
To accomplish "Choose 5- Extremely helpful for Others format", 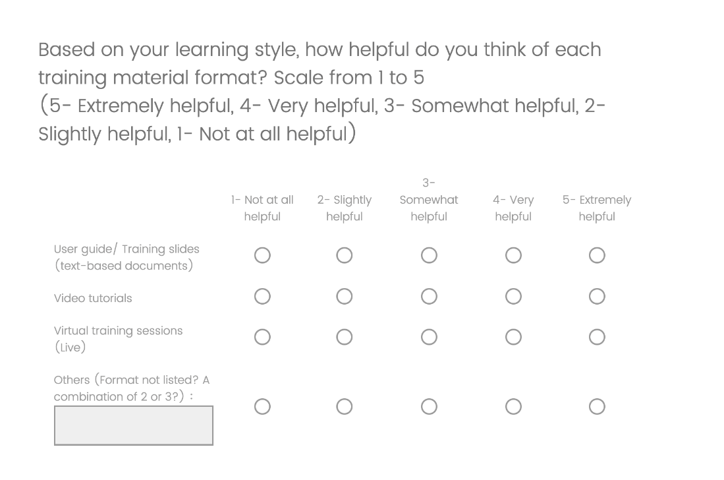I will tap(597, 407).
